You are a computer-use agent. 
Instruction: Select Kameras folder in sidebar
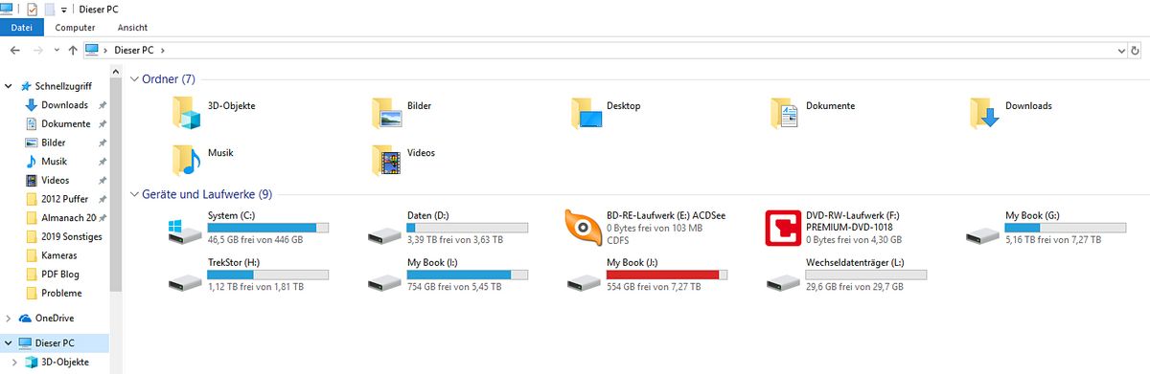pos(59,255)
